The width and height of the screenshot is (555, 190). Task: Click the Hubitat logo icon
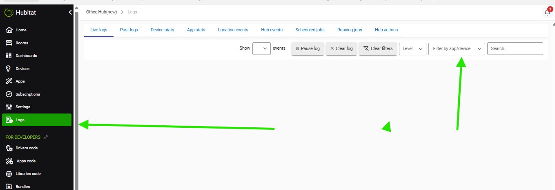tap(9, 13)
